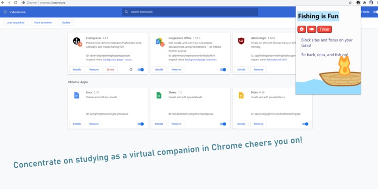This screenshot has width=378, height=189.
Task: Click the 'Fishing is Fun' popup title
Action: coord(318,16)
